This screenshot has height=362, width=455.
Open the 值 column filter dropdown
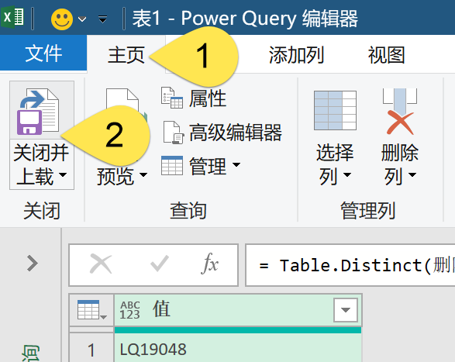tap(345, 310)
